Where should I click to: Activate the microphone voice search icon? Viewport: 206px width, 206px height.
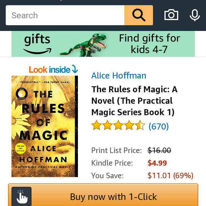coord(195,15)
